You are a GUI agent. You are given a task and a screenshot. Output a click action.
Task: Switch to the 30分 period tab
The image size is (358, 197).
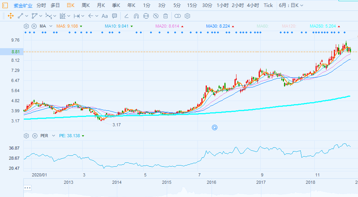(207, 5)
